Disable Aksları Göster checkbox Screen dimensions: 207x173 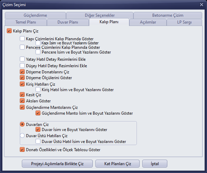(22, 101)
